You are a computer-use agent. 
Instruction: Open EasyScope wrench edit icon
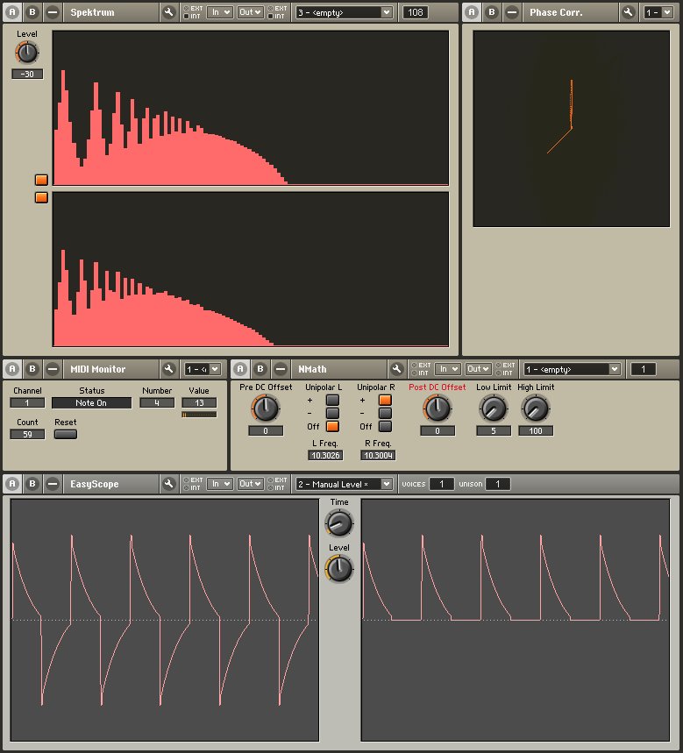click(x=168, y=484)
